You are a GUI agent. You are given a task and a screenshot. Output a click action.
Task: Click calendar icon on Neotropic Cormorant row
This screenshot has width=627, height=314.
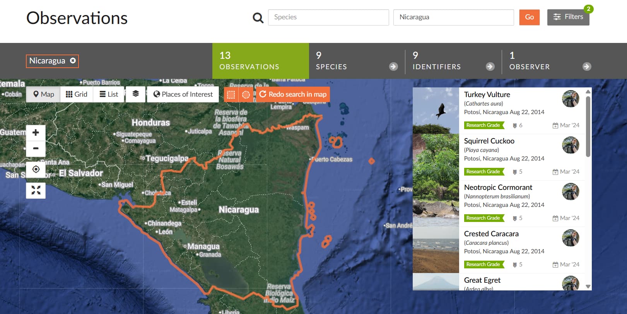555,218
